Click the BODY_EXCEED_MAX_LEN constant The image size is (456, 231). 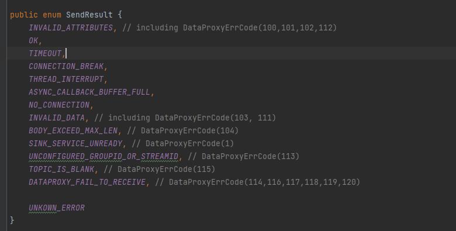point(73,130)
